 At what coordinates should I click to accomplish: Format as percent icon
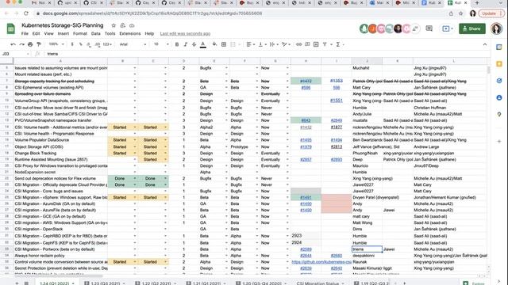[x=80, y=44]
